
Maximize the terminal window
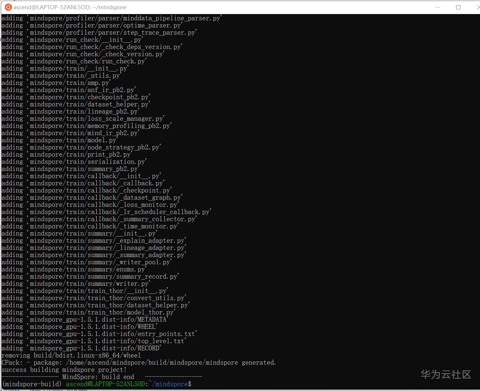(x=458, y=7)
